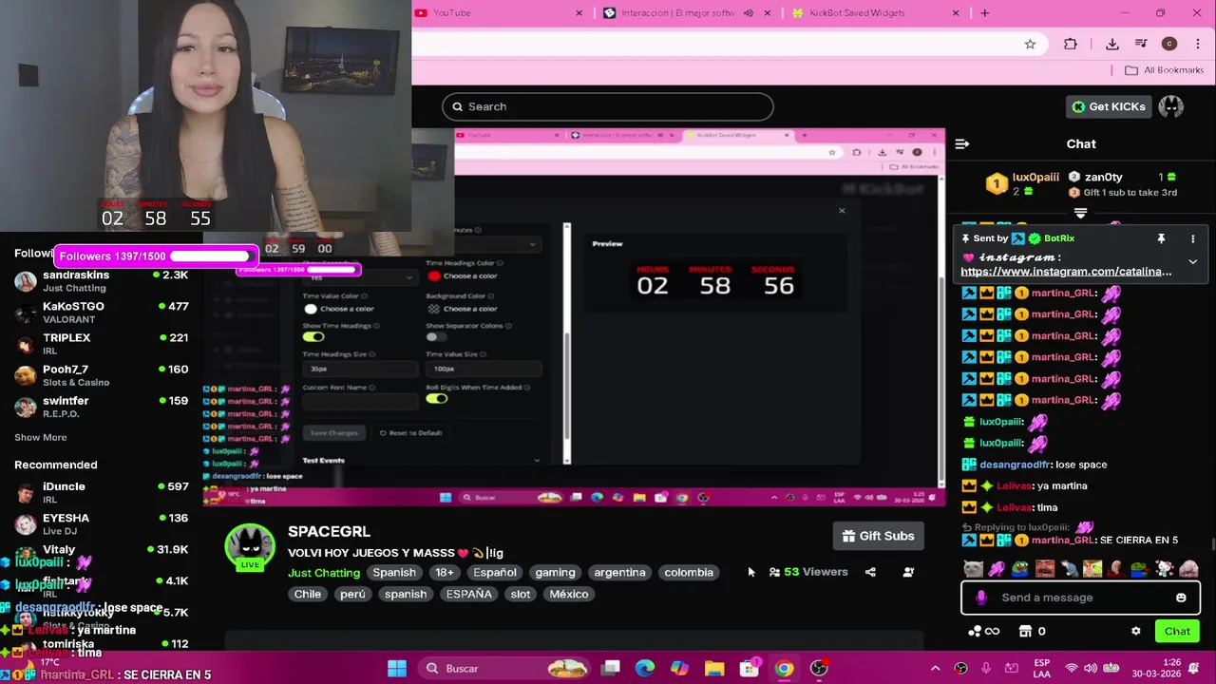Select the slot tag
This screenshot has width=1216, height=684.
click(521, 594)
